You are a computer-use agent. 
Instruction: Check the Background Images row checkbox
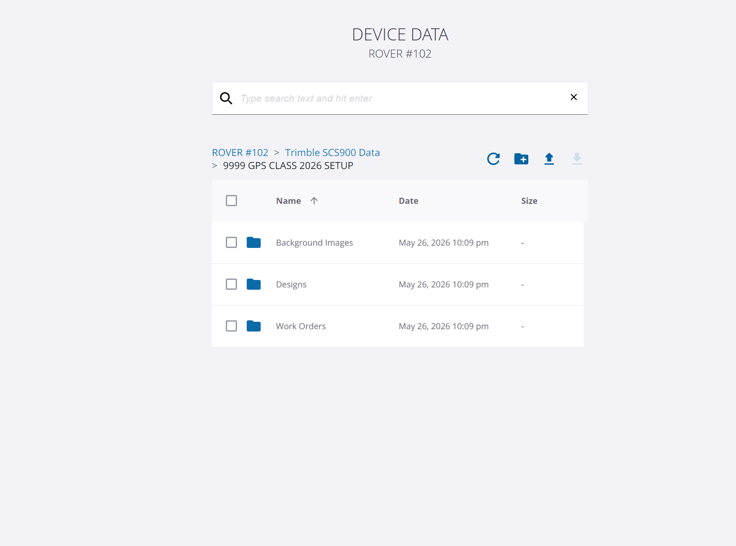click(231, 242)
